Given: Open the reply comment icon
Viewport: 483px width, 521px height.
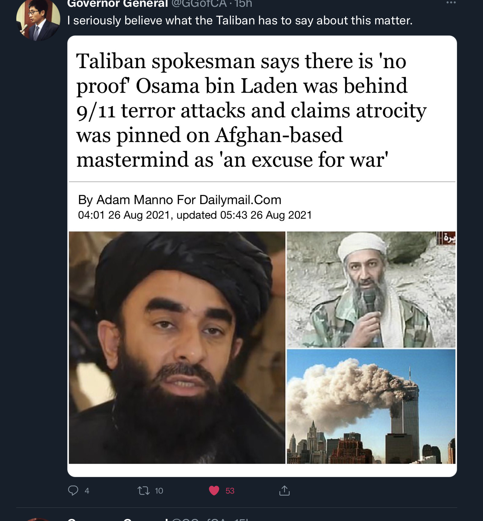Looking at the screenshot, I should pyautogui.click(x=73, y=490).
